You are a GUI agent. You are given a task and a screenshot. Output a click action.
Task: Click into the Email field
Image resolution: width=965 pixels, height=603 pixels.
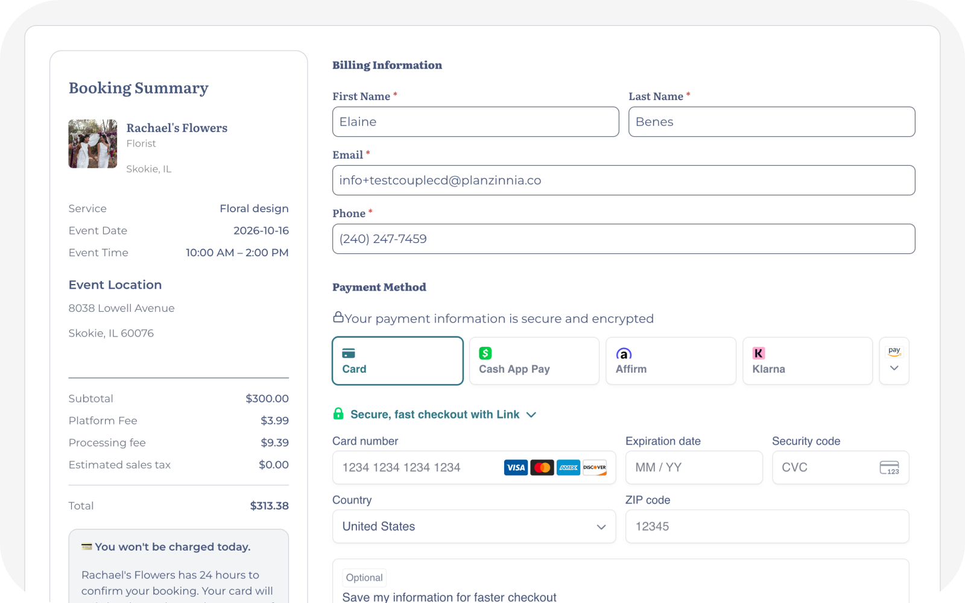624,180
